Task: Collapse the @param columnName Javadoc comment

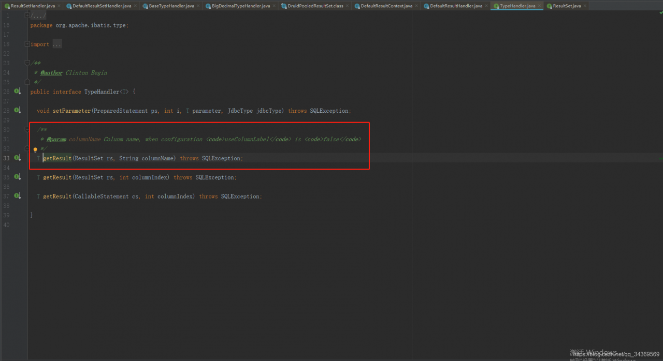Action: [27, 130]
